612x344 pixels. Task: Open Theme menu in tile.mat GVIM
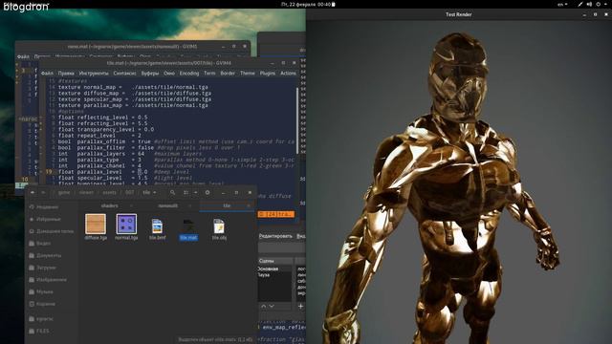click(x=248, y=74)
